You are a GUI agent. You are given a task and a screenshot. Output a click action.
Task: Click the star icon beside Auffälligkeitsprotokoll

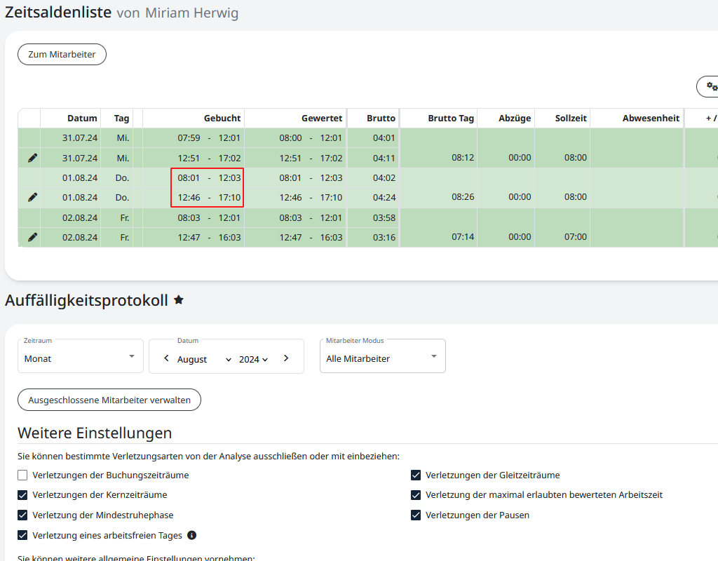click(179, 300)
